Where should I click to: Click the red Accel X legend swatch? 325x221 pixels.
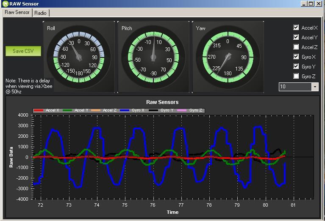(39, 111)
